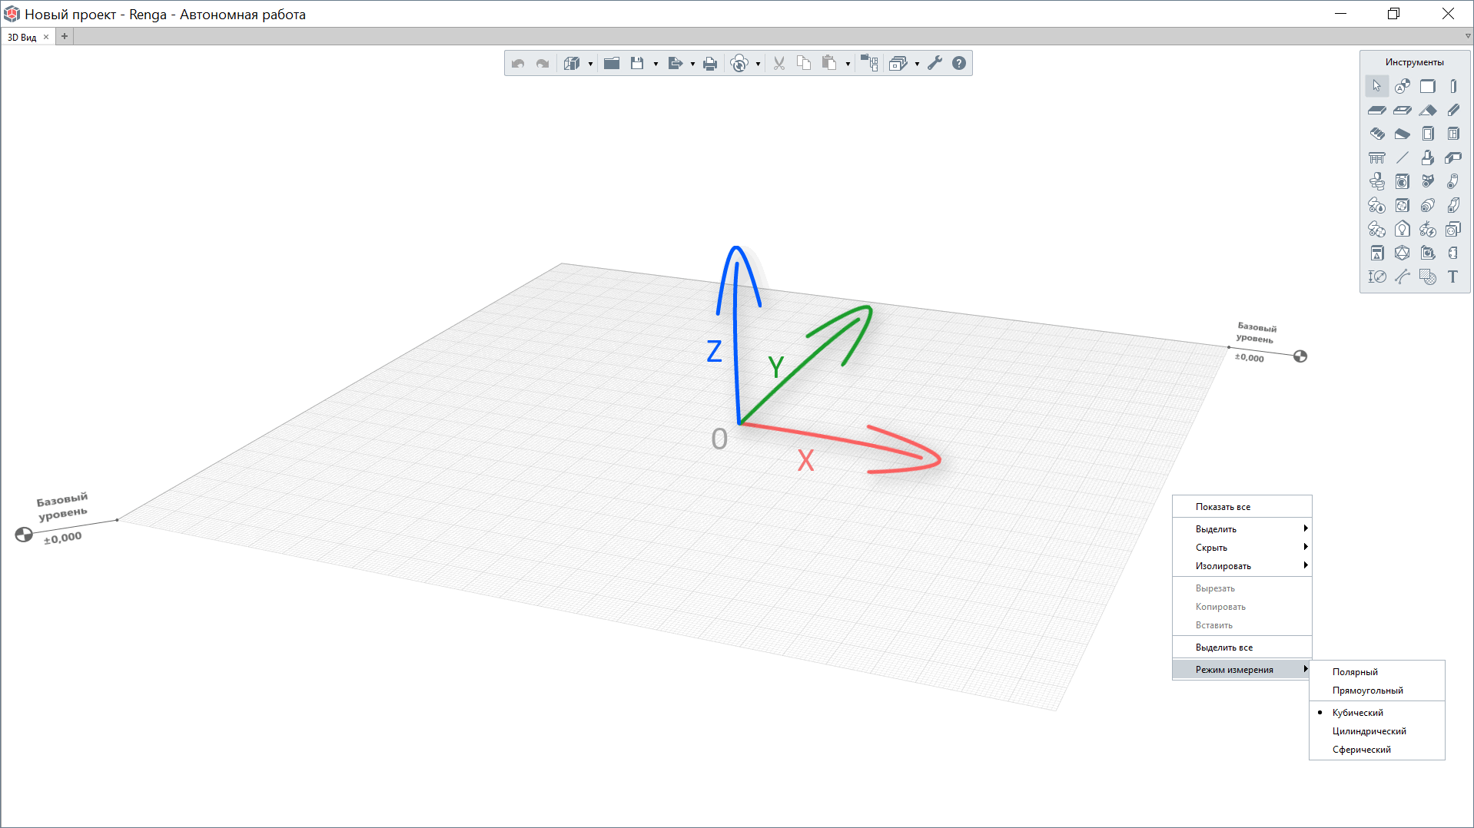Image resolution: width=1474 pixels, height=828 pixels.
Task: Open the Project explorer tree icon
Action: [x=869, y=64]
